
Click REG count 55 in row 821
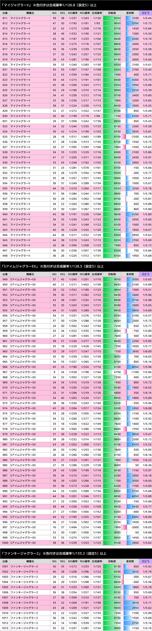[x=63, y=69]
